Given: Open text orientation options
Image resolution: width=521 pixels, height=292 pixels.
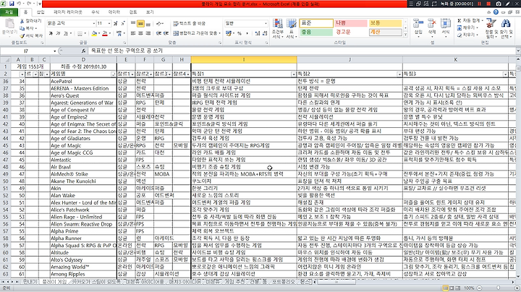Looking at the screenshot, I should [160, 24].
